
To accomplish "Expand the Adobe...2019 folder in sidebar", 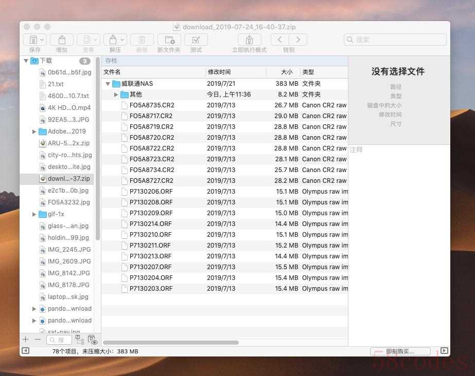I will point(34,131).
